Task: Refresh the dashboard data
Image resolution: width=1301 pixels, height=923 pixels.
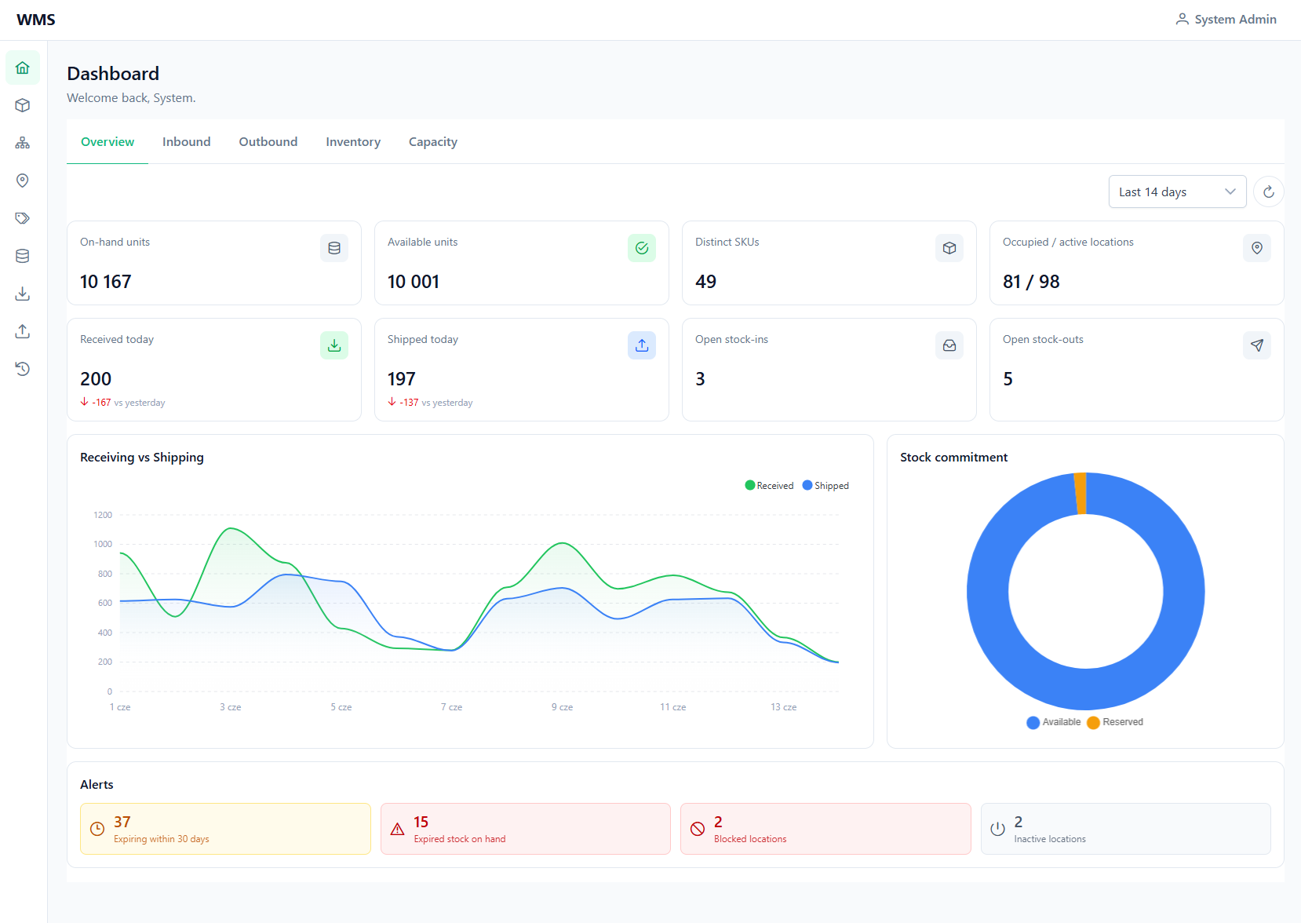Action: pos(1268,192)
